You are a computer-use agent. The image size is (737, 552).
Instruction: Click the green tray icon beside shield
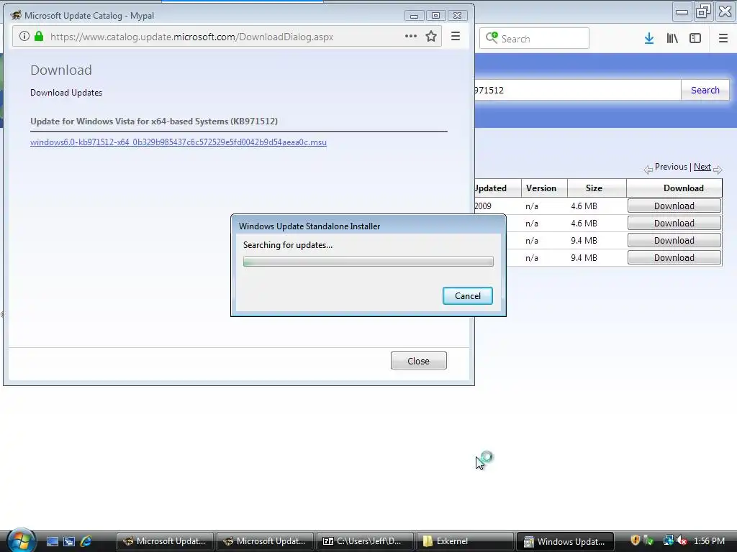click(x=648, y=540)
